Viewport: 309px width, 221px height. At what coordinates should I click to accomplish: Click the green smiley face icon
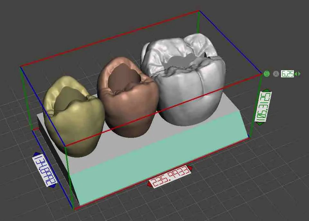coord(267,74)
